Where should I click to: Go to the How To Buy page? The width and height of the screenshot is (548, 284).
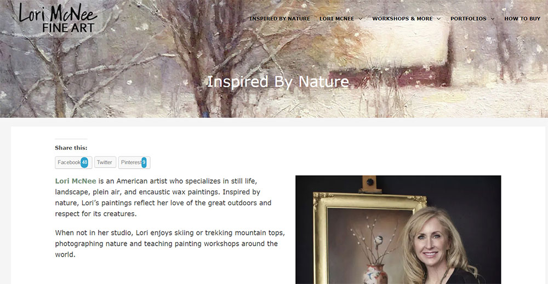coord(522,19)
